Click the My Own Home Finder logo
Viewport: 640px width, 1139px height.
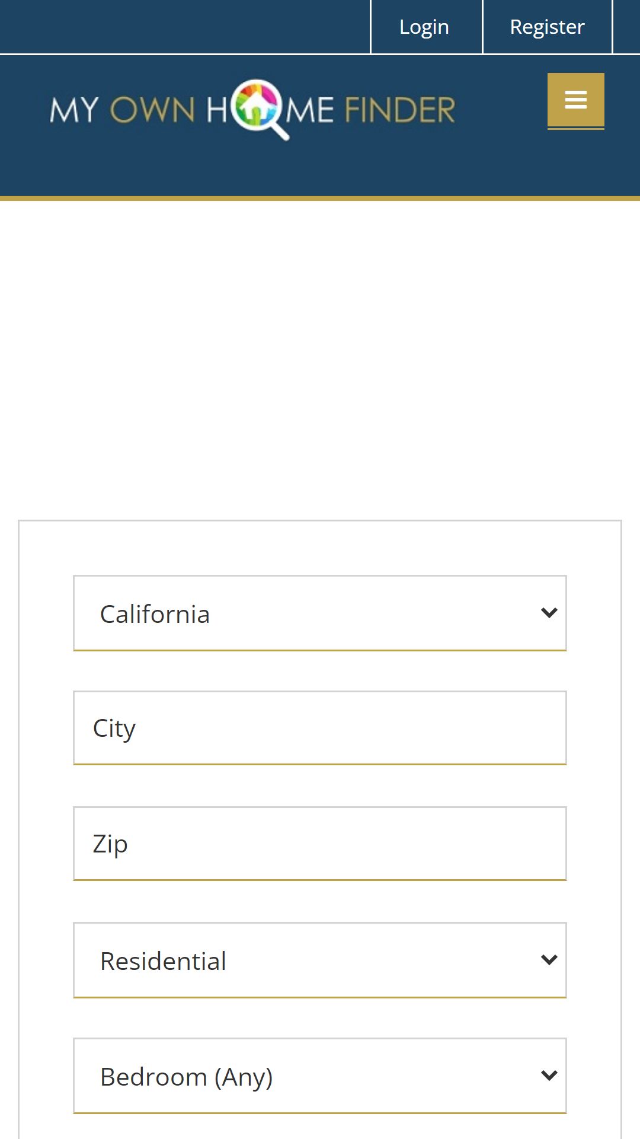click(253, 110)
